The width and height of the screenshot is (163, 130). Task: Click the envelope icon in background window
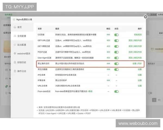[x=152, y=49]
